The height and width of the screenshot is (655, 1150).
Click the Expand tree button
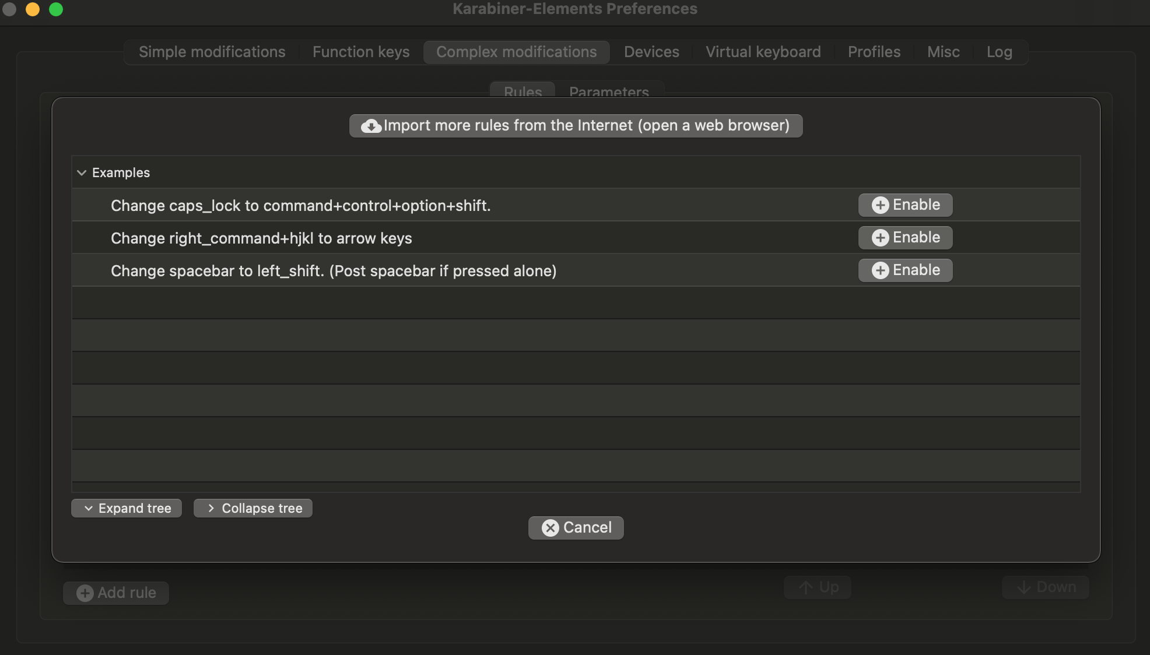(127, 508)
